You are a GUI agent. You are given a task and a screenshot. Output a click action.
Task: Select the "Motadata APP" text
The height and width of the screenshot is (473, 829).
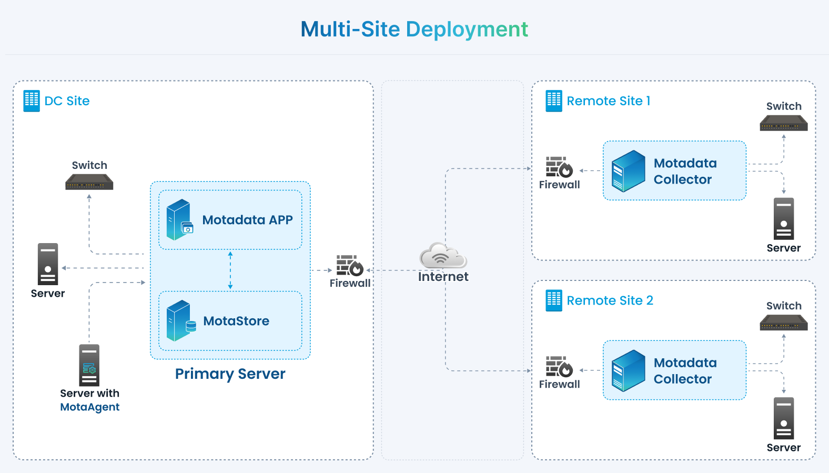tap(247, 220)
